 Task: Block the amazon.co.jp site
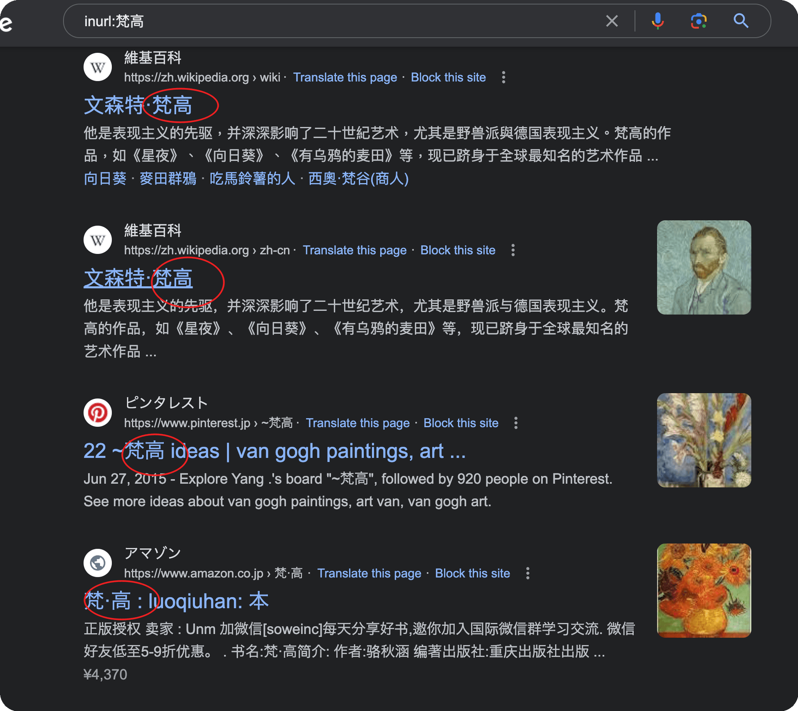coord(473,573)
